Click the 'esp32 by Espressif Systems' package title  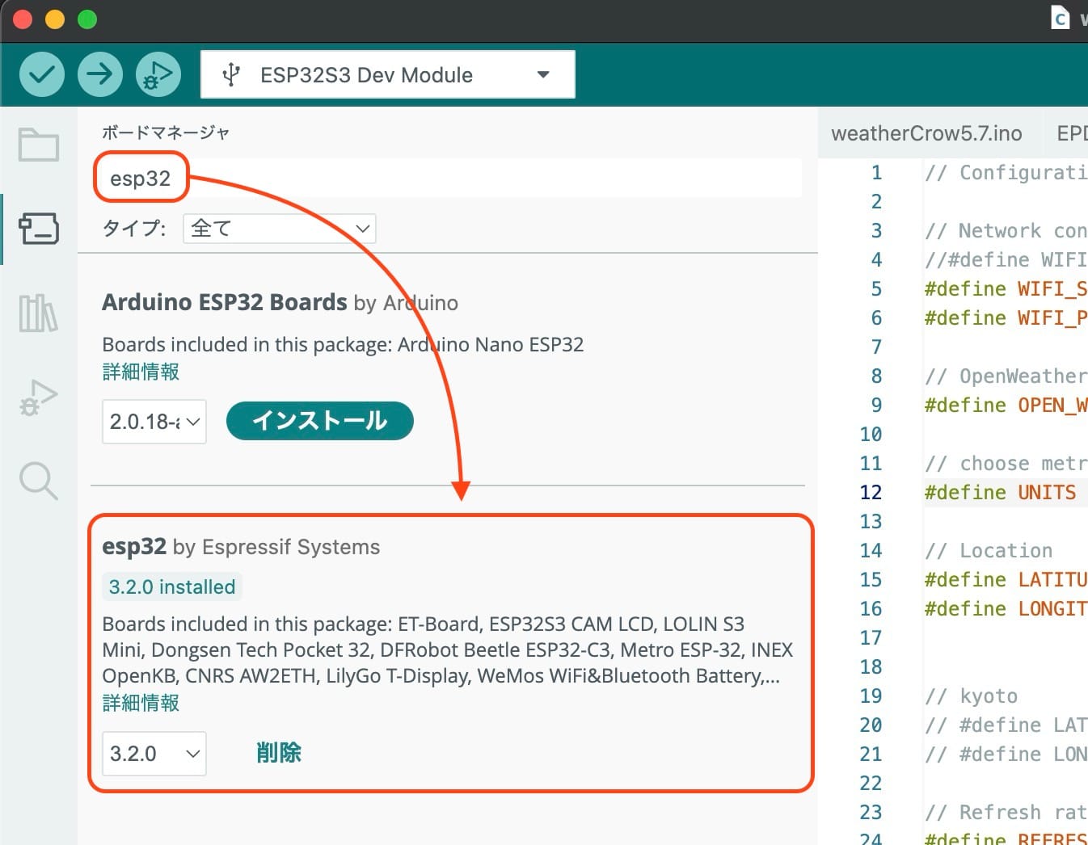(x=241, y=547)
